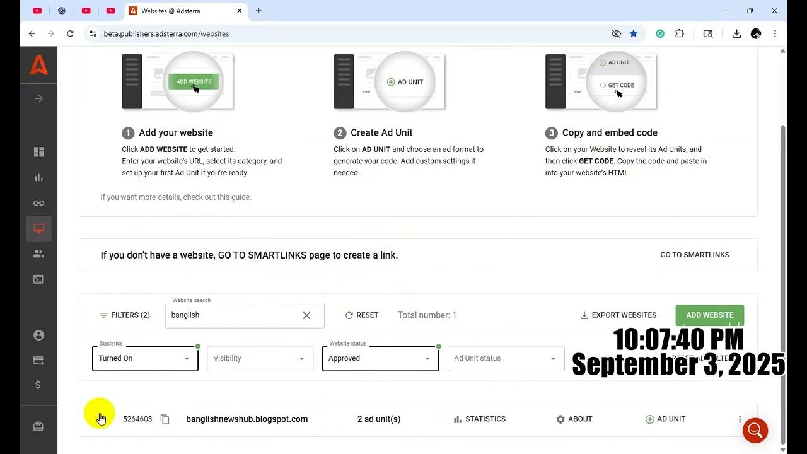Viewport: 807px width, 454px height.
Task: Click AD UNIT for banglishnewshub.blogspot.com
Action: (x=665, y=419)
